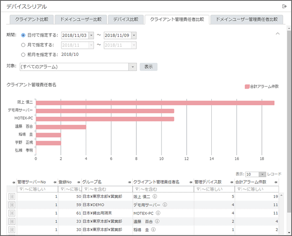Pin the 管理デバイス数 column
Image resolution: width=292 pixels, height=236 pixels.
click(231, 182)
